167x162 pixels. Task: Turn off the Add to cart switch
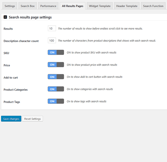pyautogui.click(x=56, y=77)
